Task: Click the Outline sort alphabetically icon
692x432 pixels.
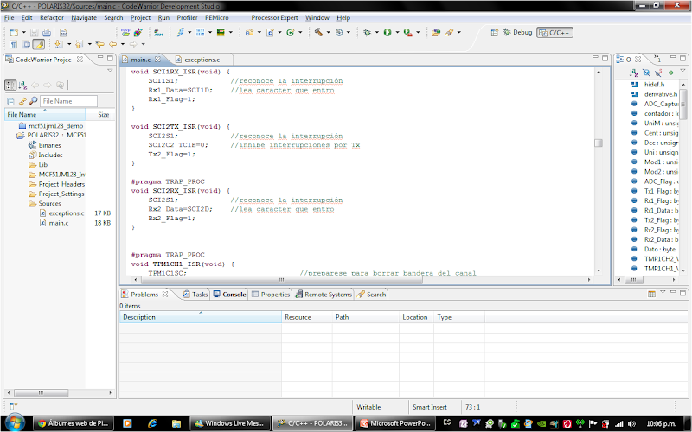Action: click(x=634, y=73)
